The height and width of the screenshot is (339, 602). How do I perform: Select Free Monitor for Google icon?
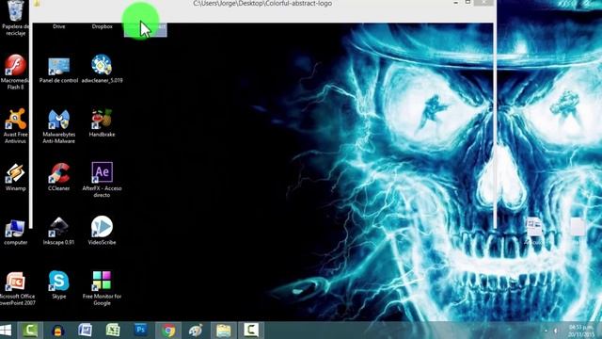pyautogui.click(x=102, y=288)
